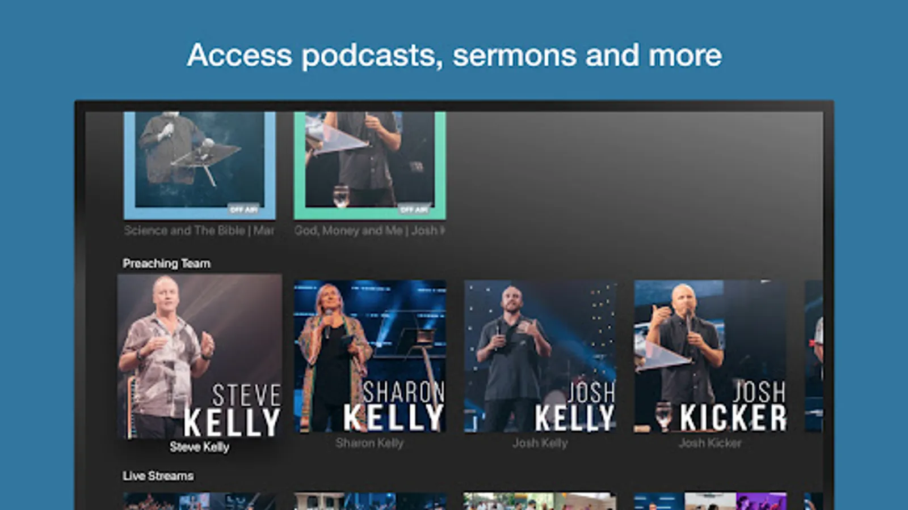This screenshot has height=510, width=908.
Task: Select the Live Streams section heading
Action: click(x=158, y=476)
